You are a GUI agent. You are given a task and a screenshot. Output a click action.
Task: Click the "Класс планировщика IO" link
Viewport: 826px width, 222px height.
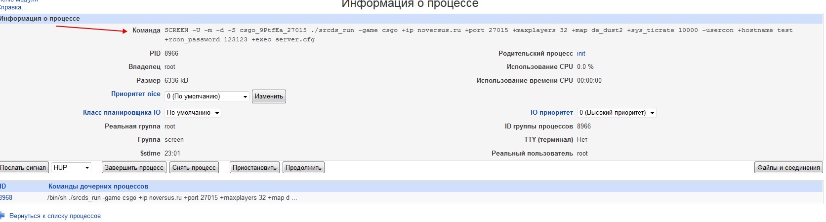(x=122, y=113)
